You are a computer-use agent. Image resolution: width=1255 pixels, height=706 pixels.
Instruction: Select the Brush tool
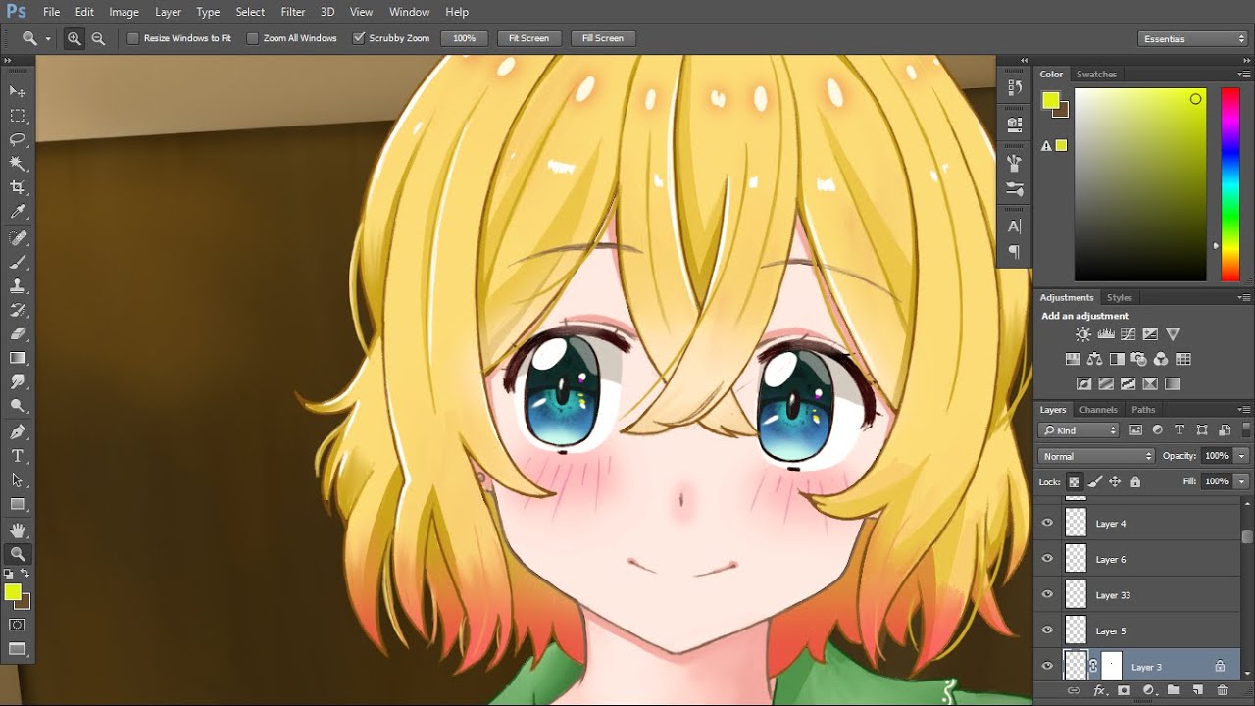18,262
